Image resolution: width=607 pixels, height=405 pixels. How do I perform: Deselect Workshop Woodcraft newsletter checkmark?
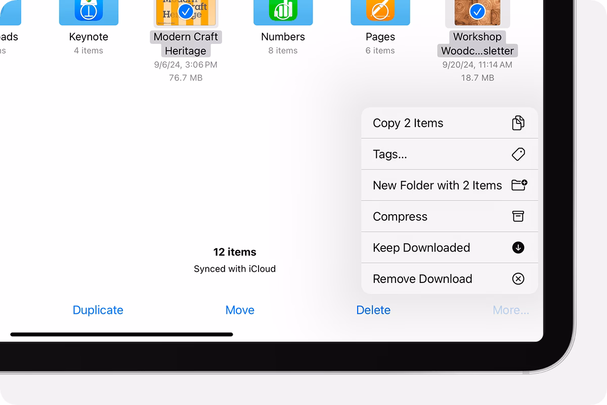coord(477,11)
